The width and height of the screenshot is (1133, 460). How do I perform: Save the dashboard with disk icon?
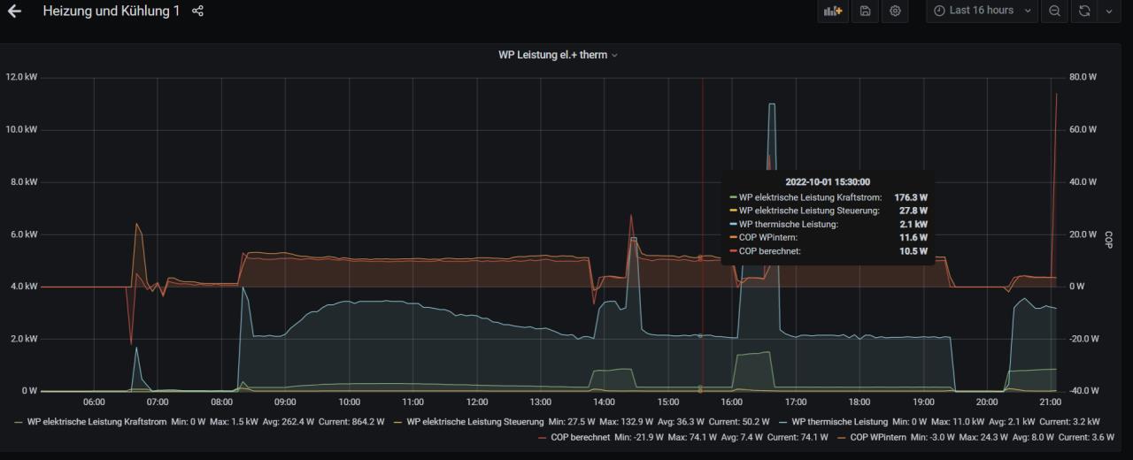pos(865,11)
